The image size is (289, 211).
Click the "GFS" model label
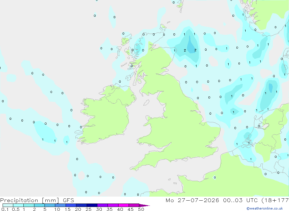pos(68,200)
